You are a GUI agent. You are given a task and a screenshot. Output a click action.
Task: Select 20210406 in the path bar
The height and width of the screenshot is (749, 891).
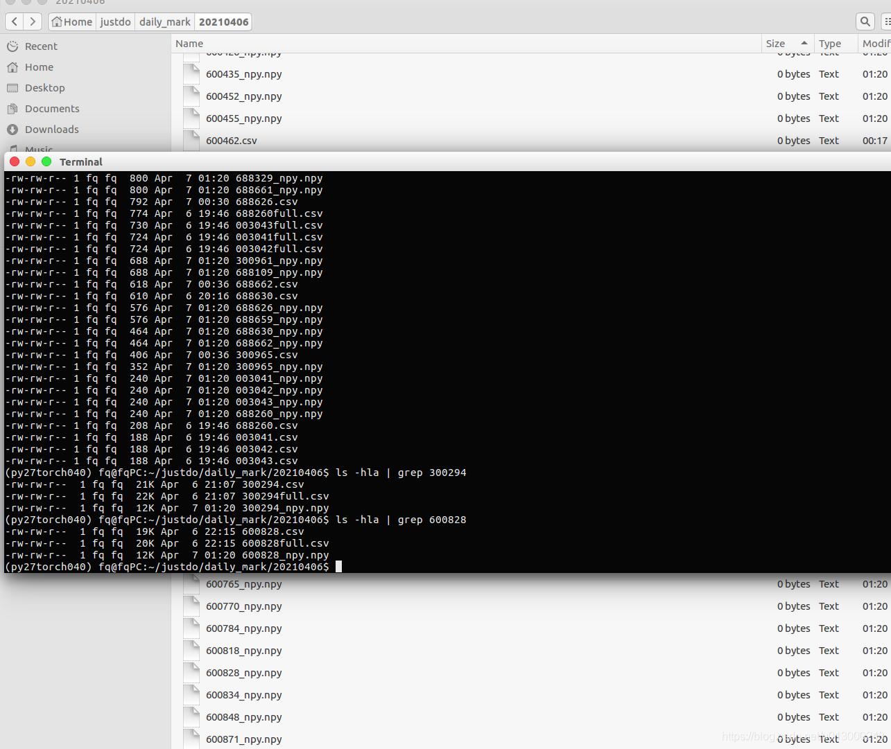click(x=223, y=21)
